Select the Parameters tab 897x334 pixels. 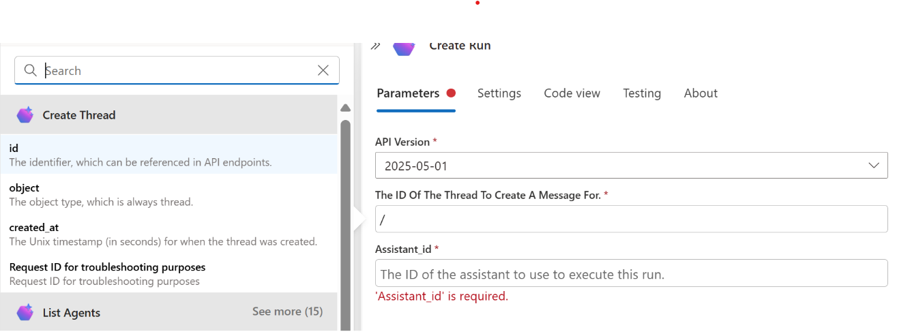tap(408, 93)
